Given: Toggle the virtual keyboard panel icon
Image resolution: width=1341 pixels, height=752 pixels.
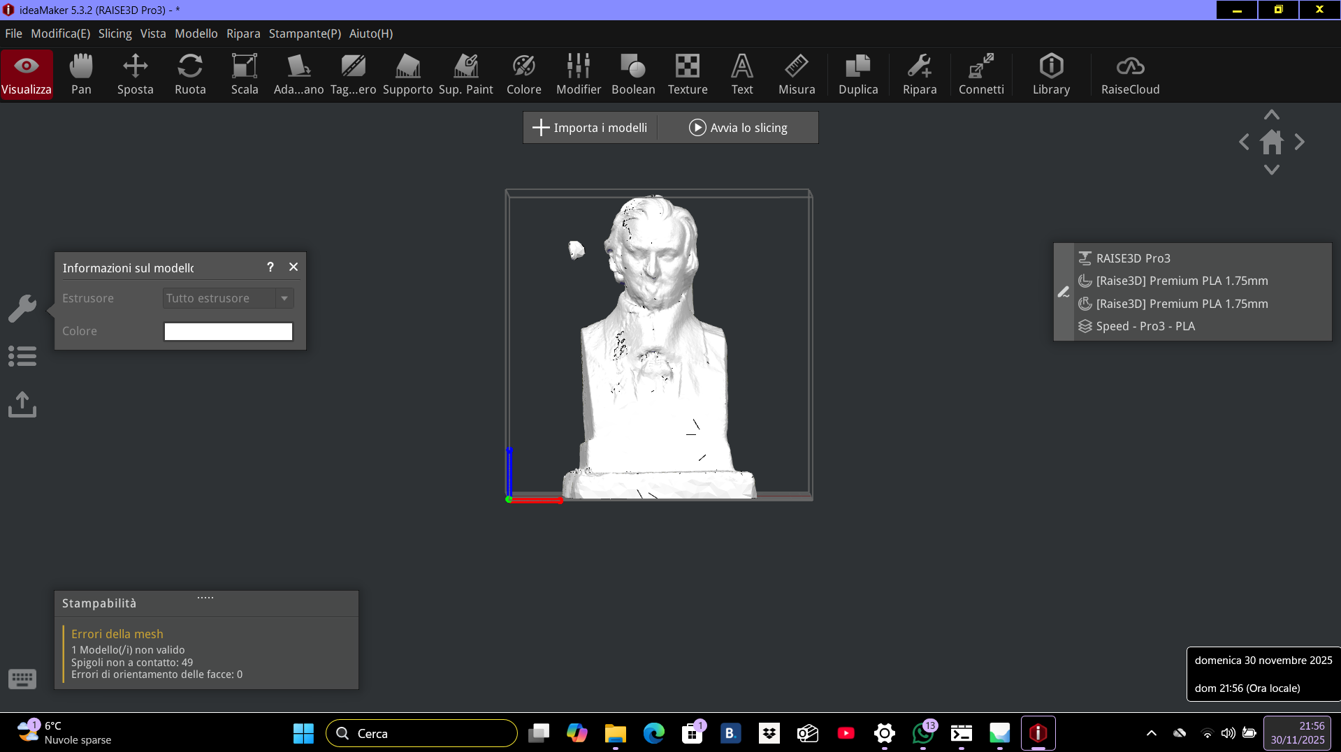Looking at the screenshot, I should click(x=22, y=679).
